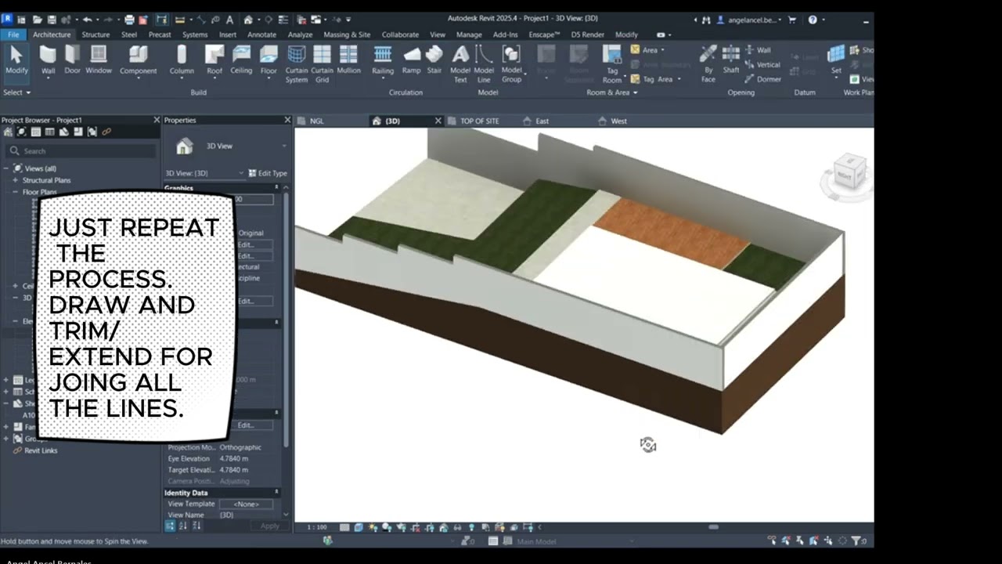Select the Door tool
This screenshot has height=564, width=1002.
pos(72,60)
